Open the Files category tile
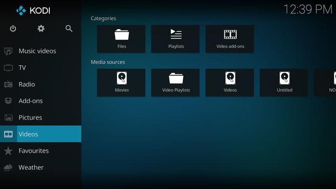 121,39
